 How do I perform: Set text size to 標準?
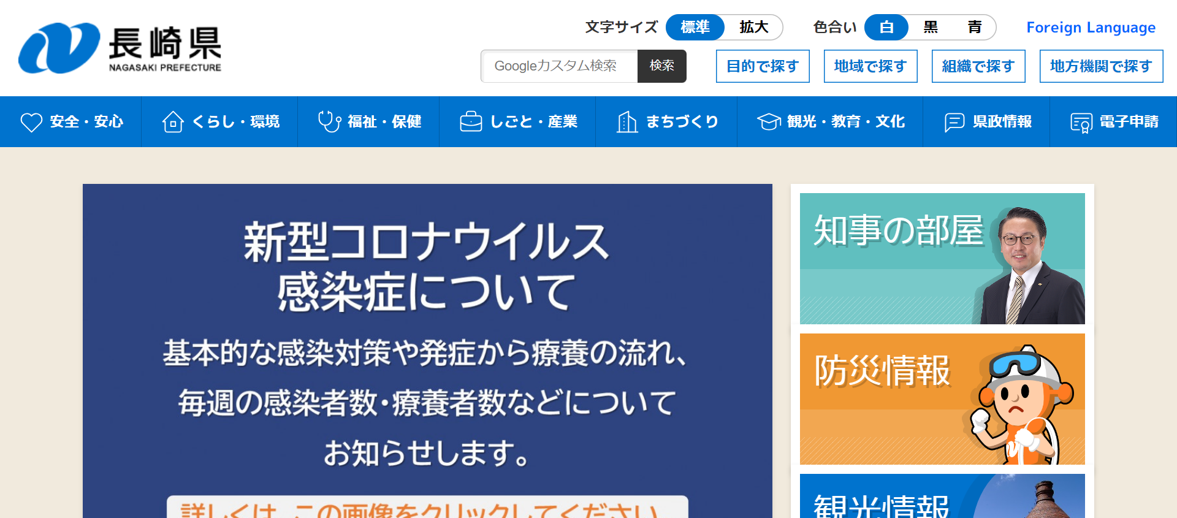click(695, 28)
